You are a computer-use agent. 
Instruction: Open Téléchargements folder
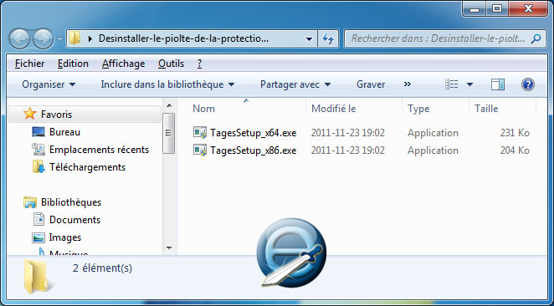[x=87, y=167]
